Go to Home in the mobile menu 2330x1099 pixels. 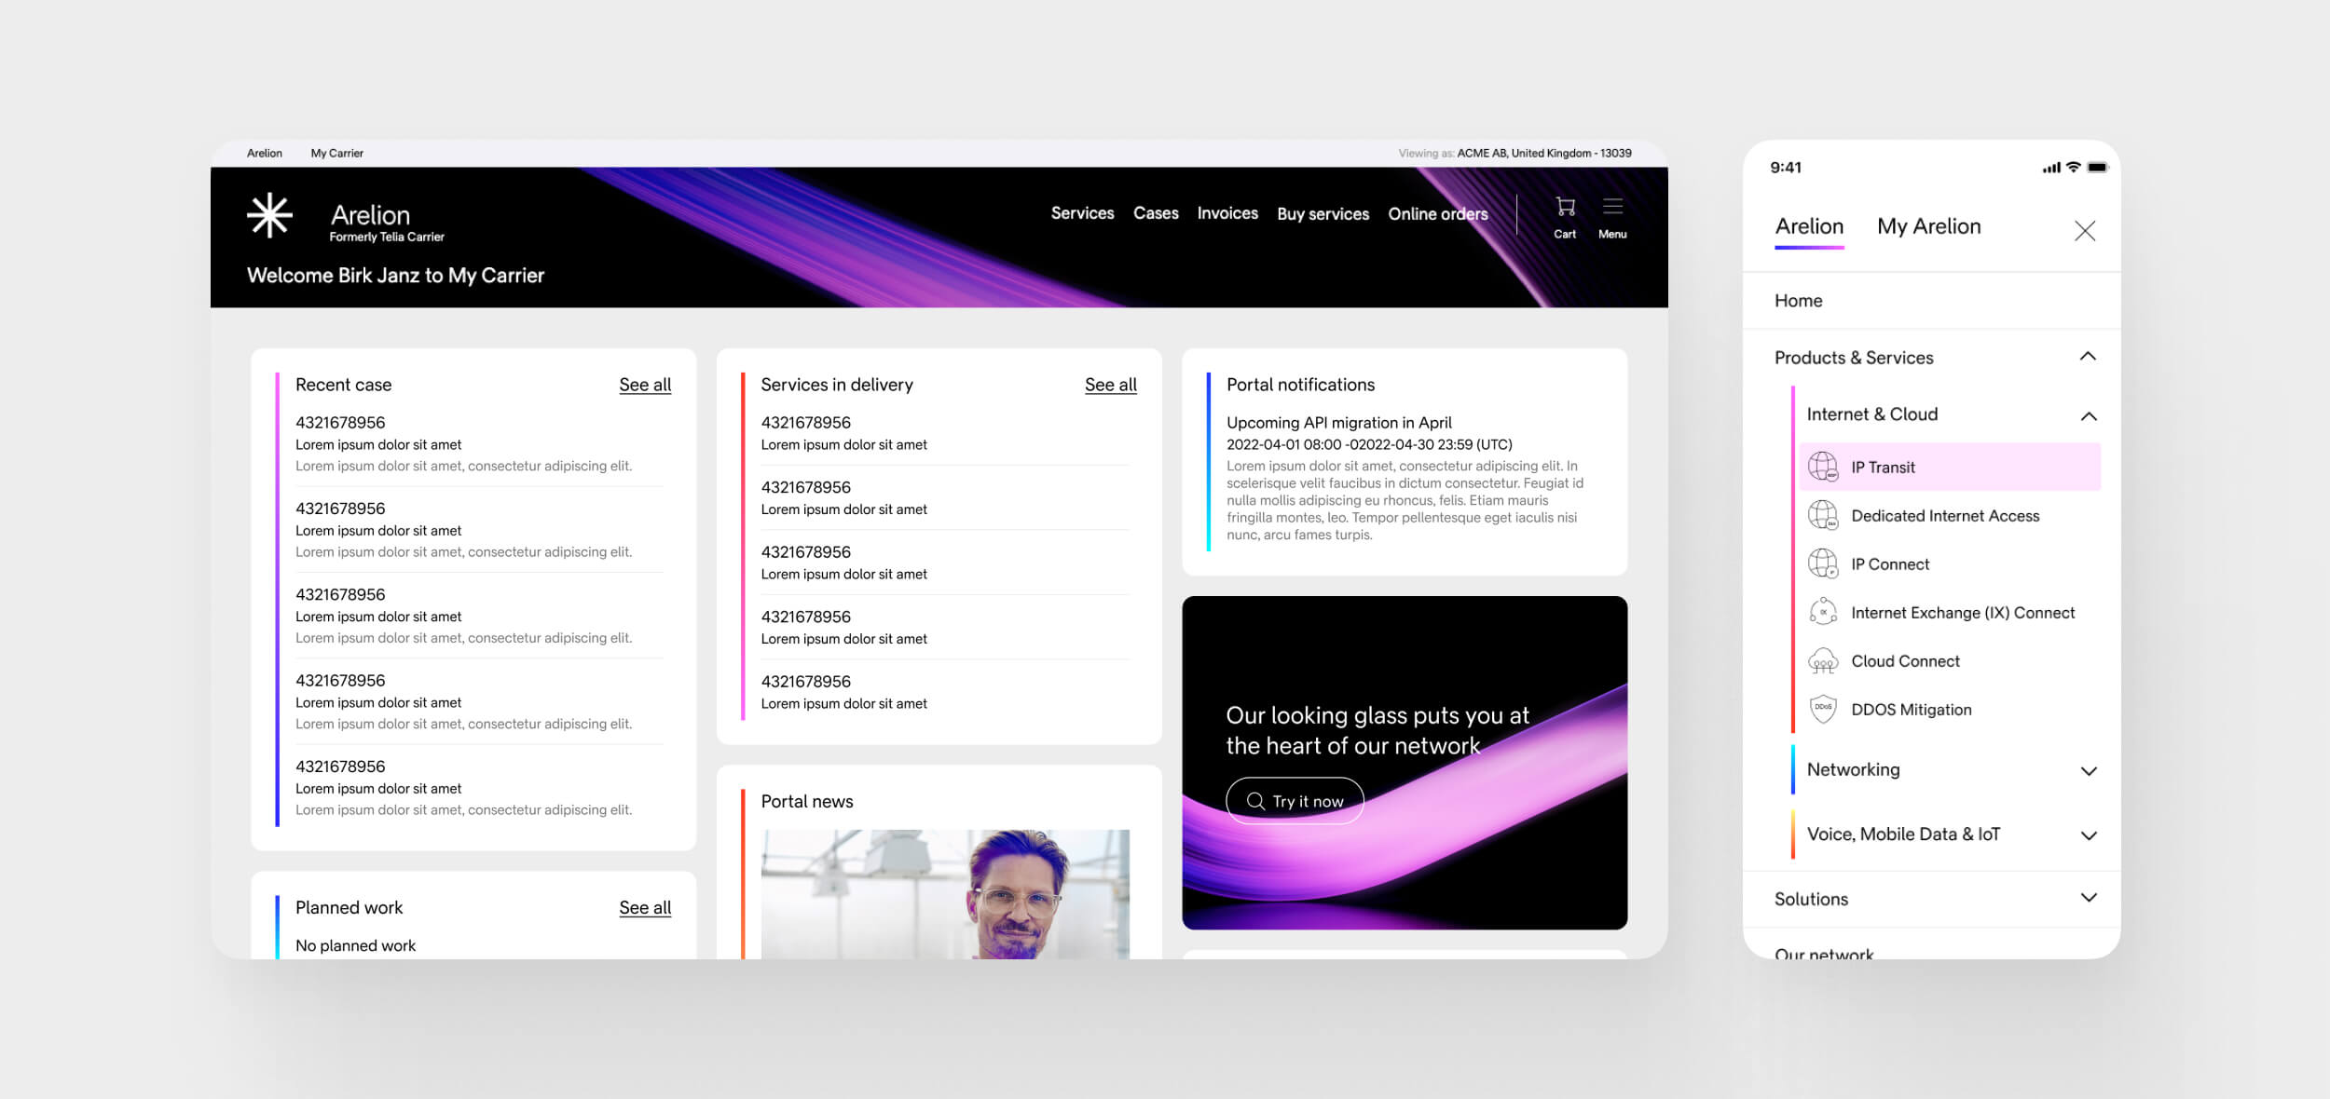(1798, 301)
